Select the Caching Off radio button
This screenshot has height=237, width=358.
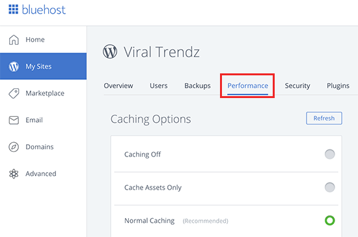pos(330,154)
